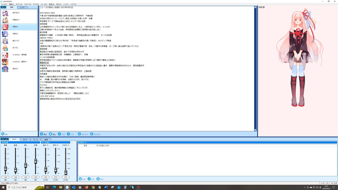Click the 短ポーズ short pause slider handle

click(x=45, y=170)
